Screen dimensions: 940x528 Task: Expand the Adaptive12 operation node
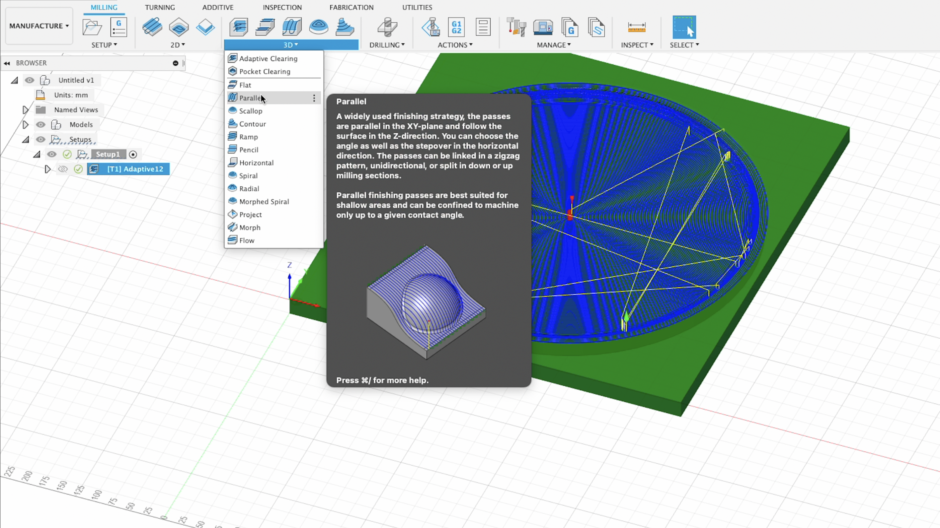click(x=47, y=169)
